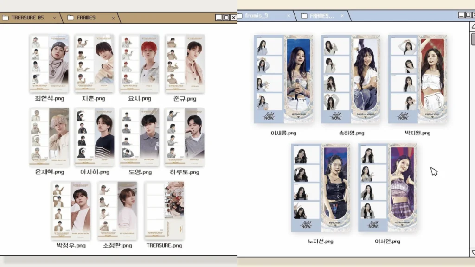Close the TREASURE 05 tab
This screenshot has height=267, width=475.
click(x=54, y=18)
